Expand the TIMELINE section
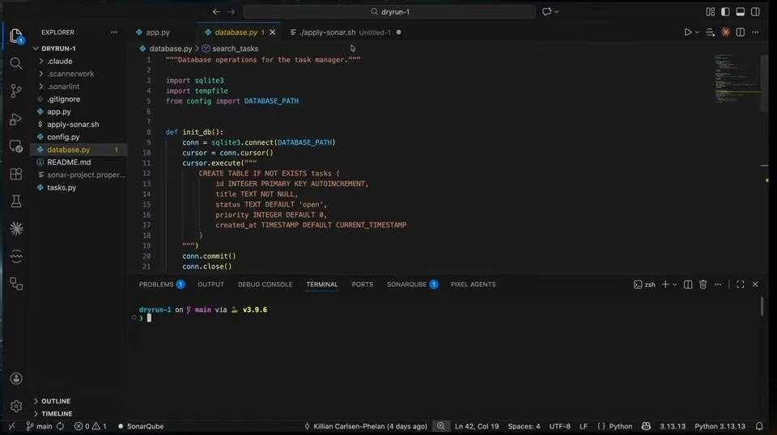The height and width of the screenshot is (435, 777). tap(57, 414)
